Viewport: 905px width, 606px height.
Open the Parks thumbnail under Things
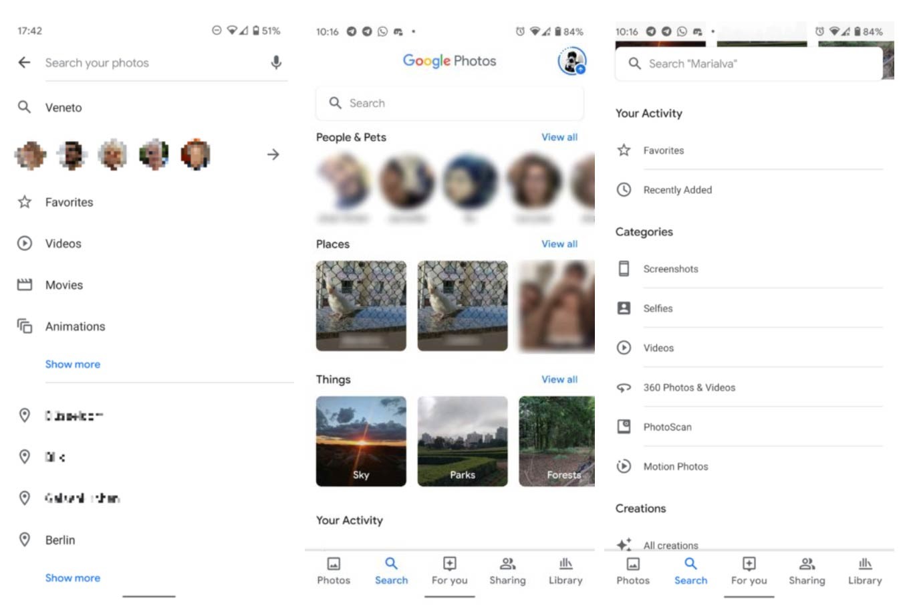point(463,441)
